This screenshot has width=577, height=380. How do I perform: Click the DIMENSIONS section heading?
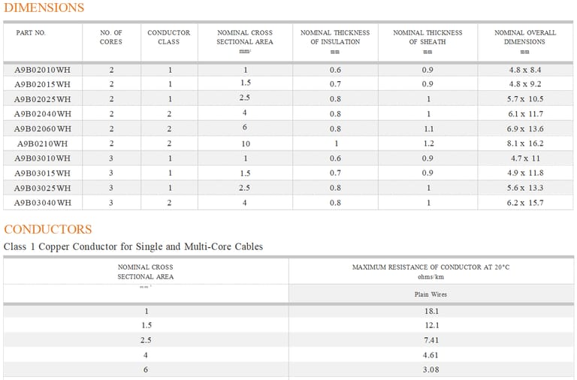[44, 8]
